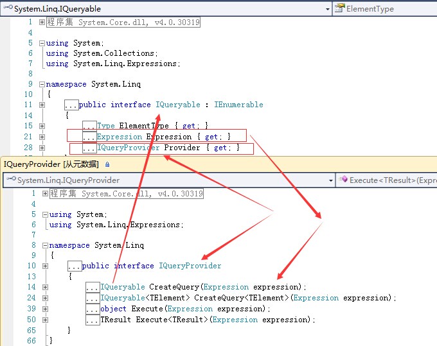
Task: Expand the Expression property at line 21
Action: pos(42,137)
